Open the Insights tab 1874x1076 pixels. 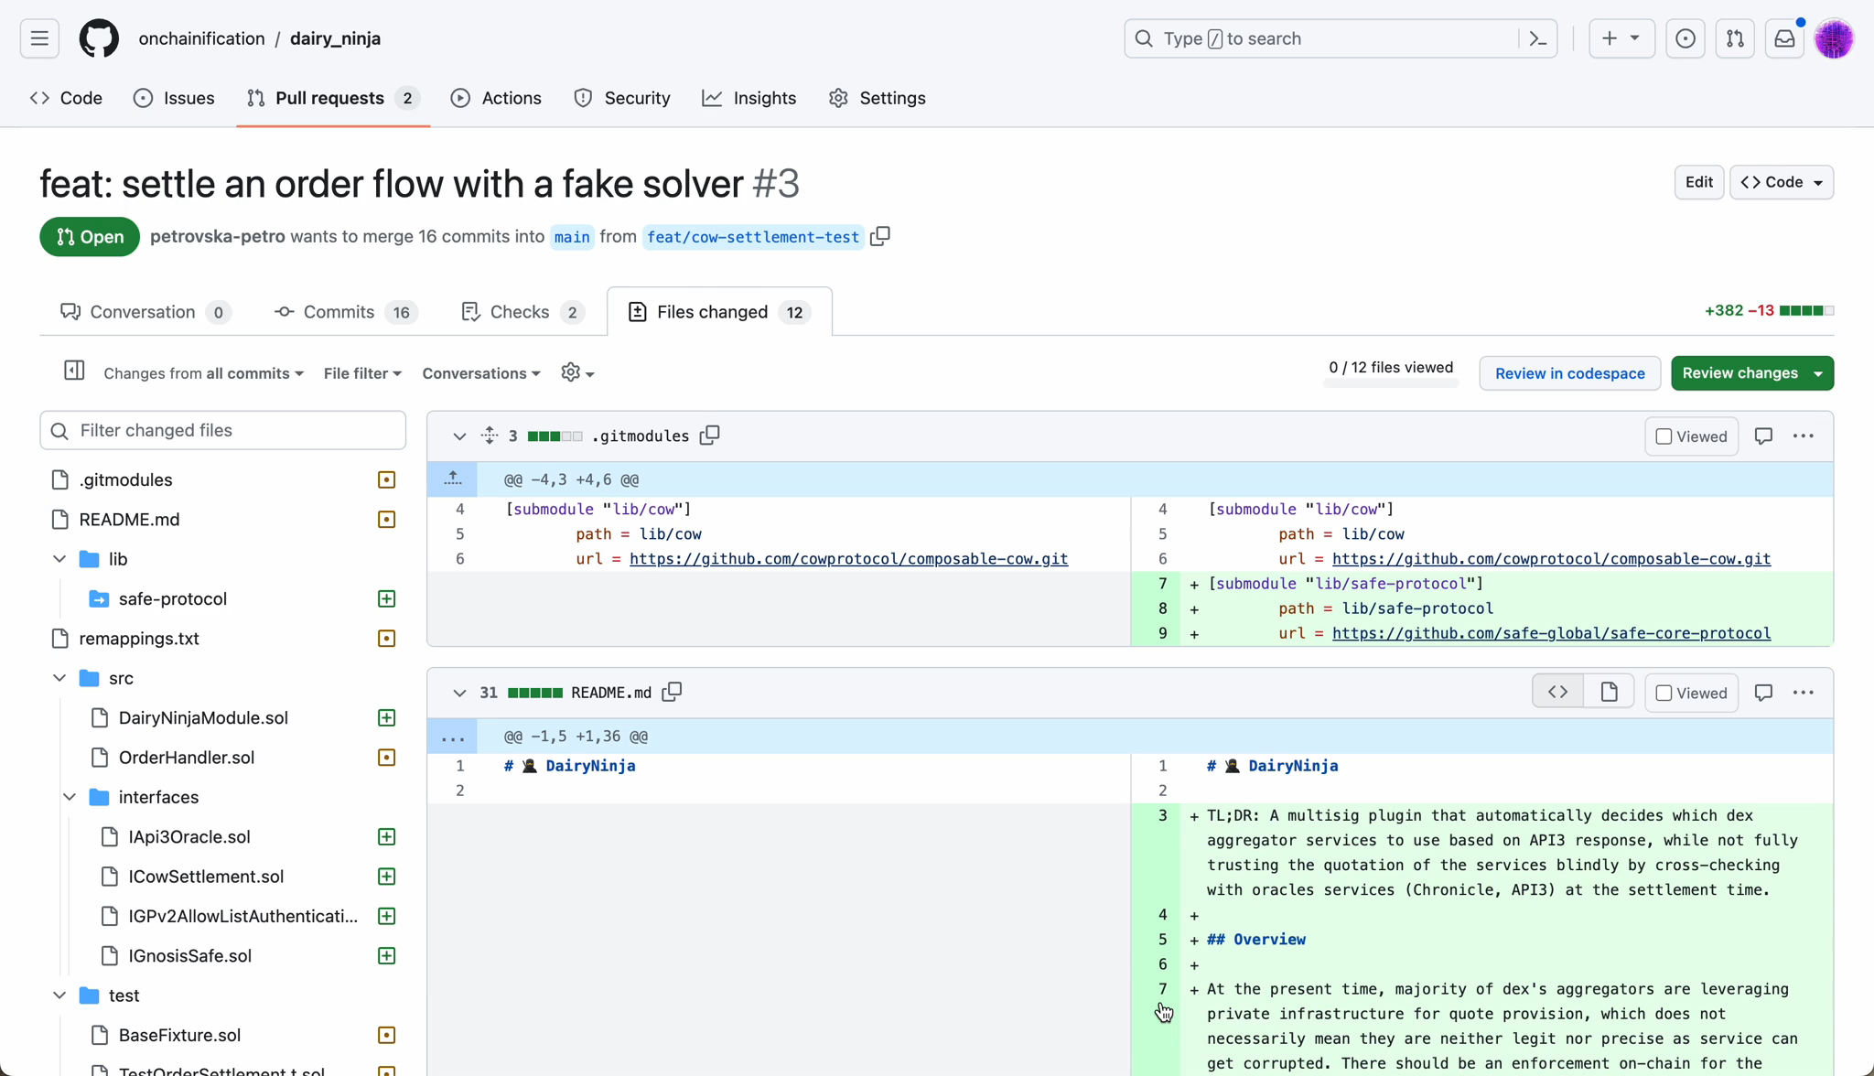pyautogui.click(x=749, y=98)
